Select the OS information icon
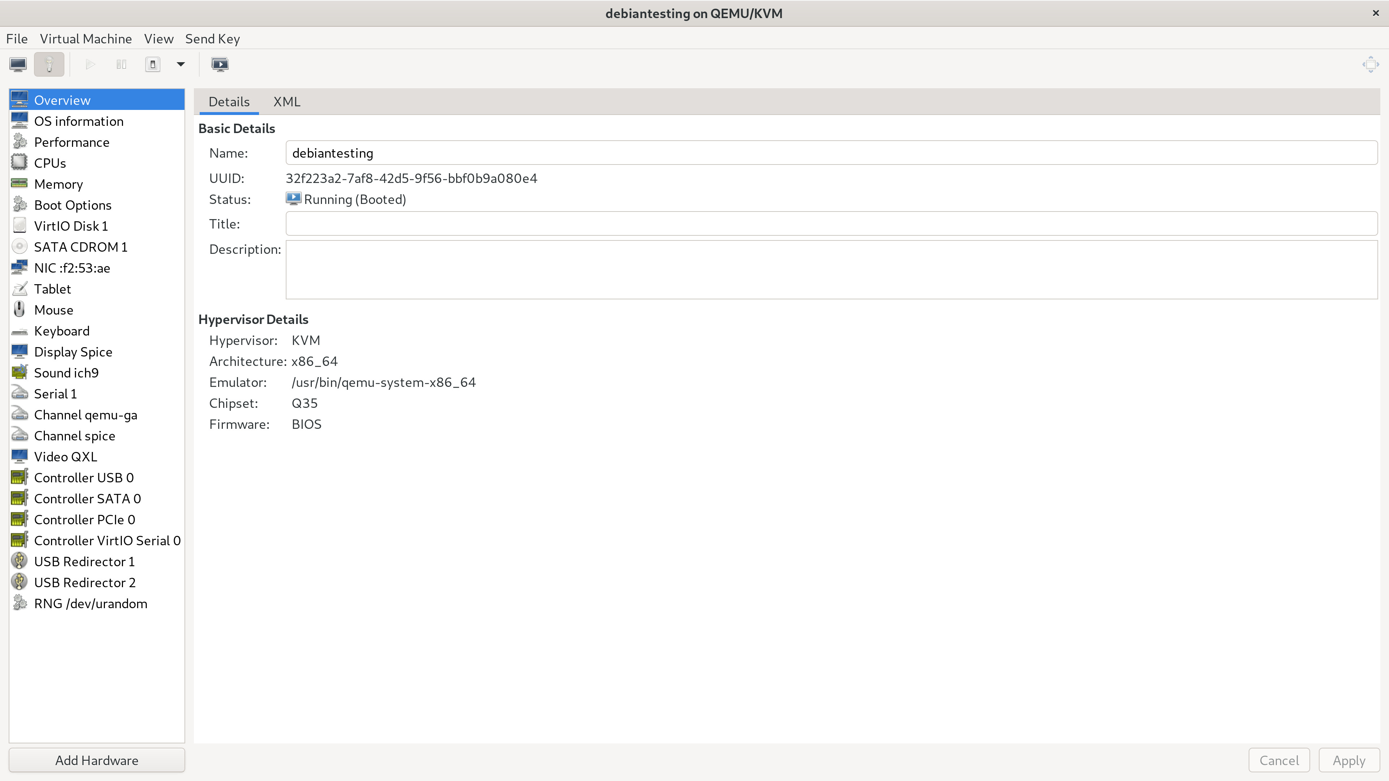Screen dimensions: 1389x781 click(x=20, y=121)
